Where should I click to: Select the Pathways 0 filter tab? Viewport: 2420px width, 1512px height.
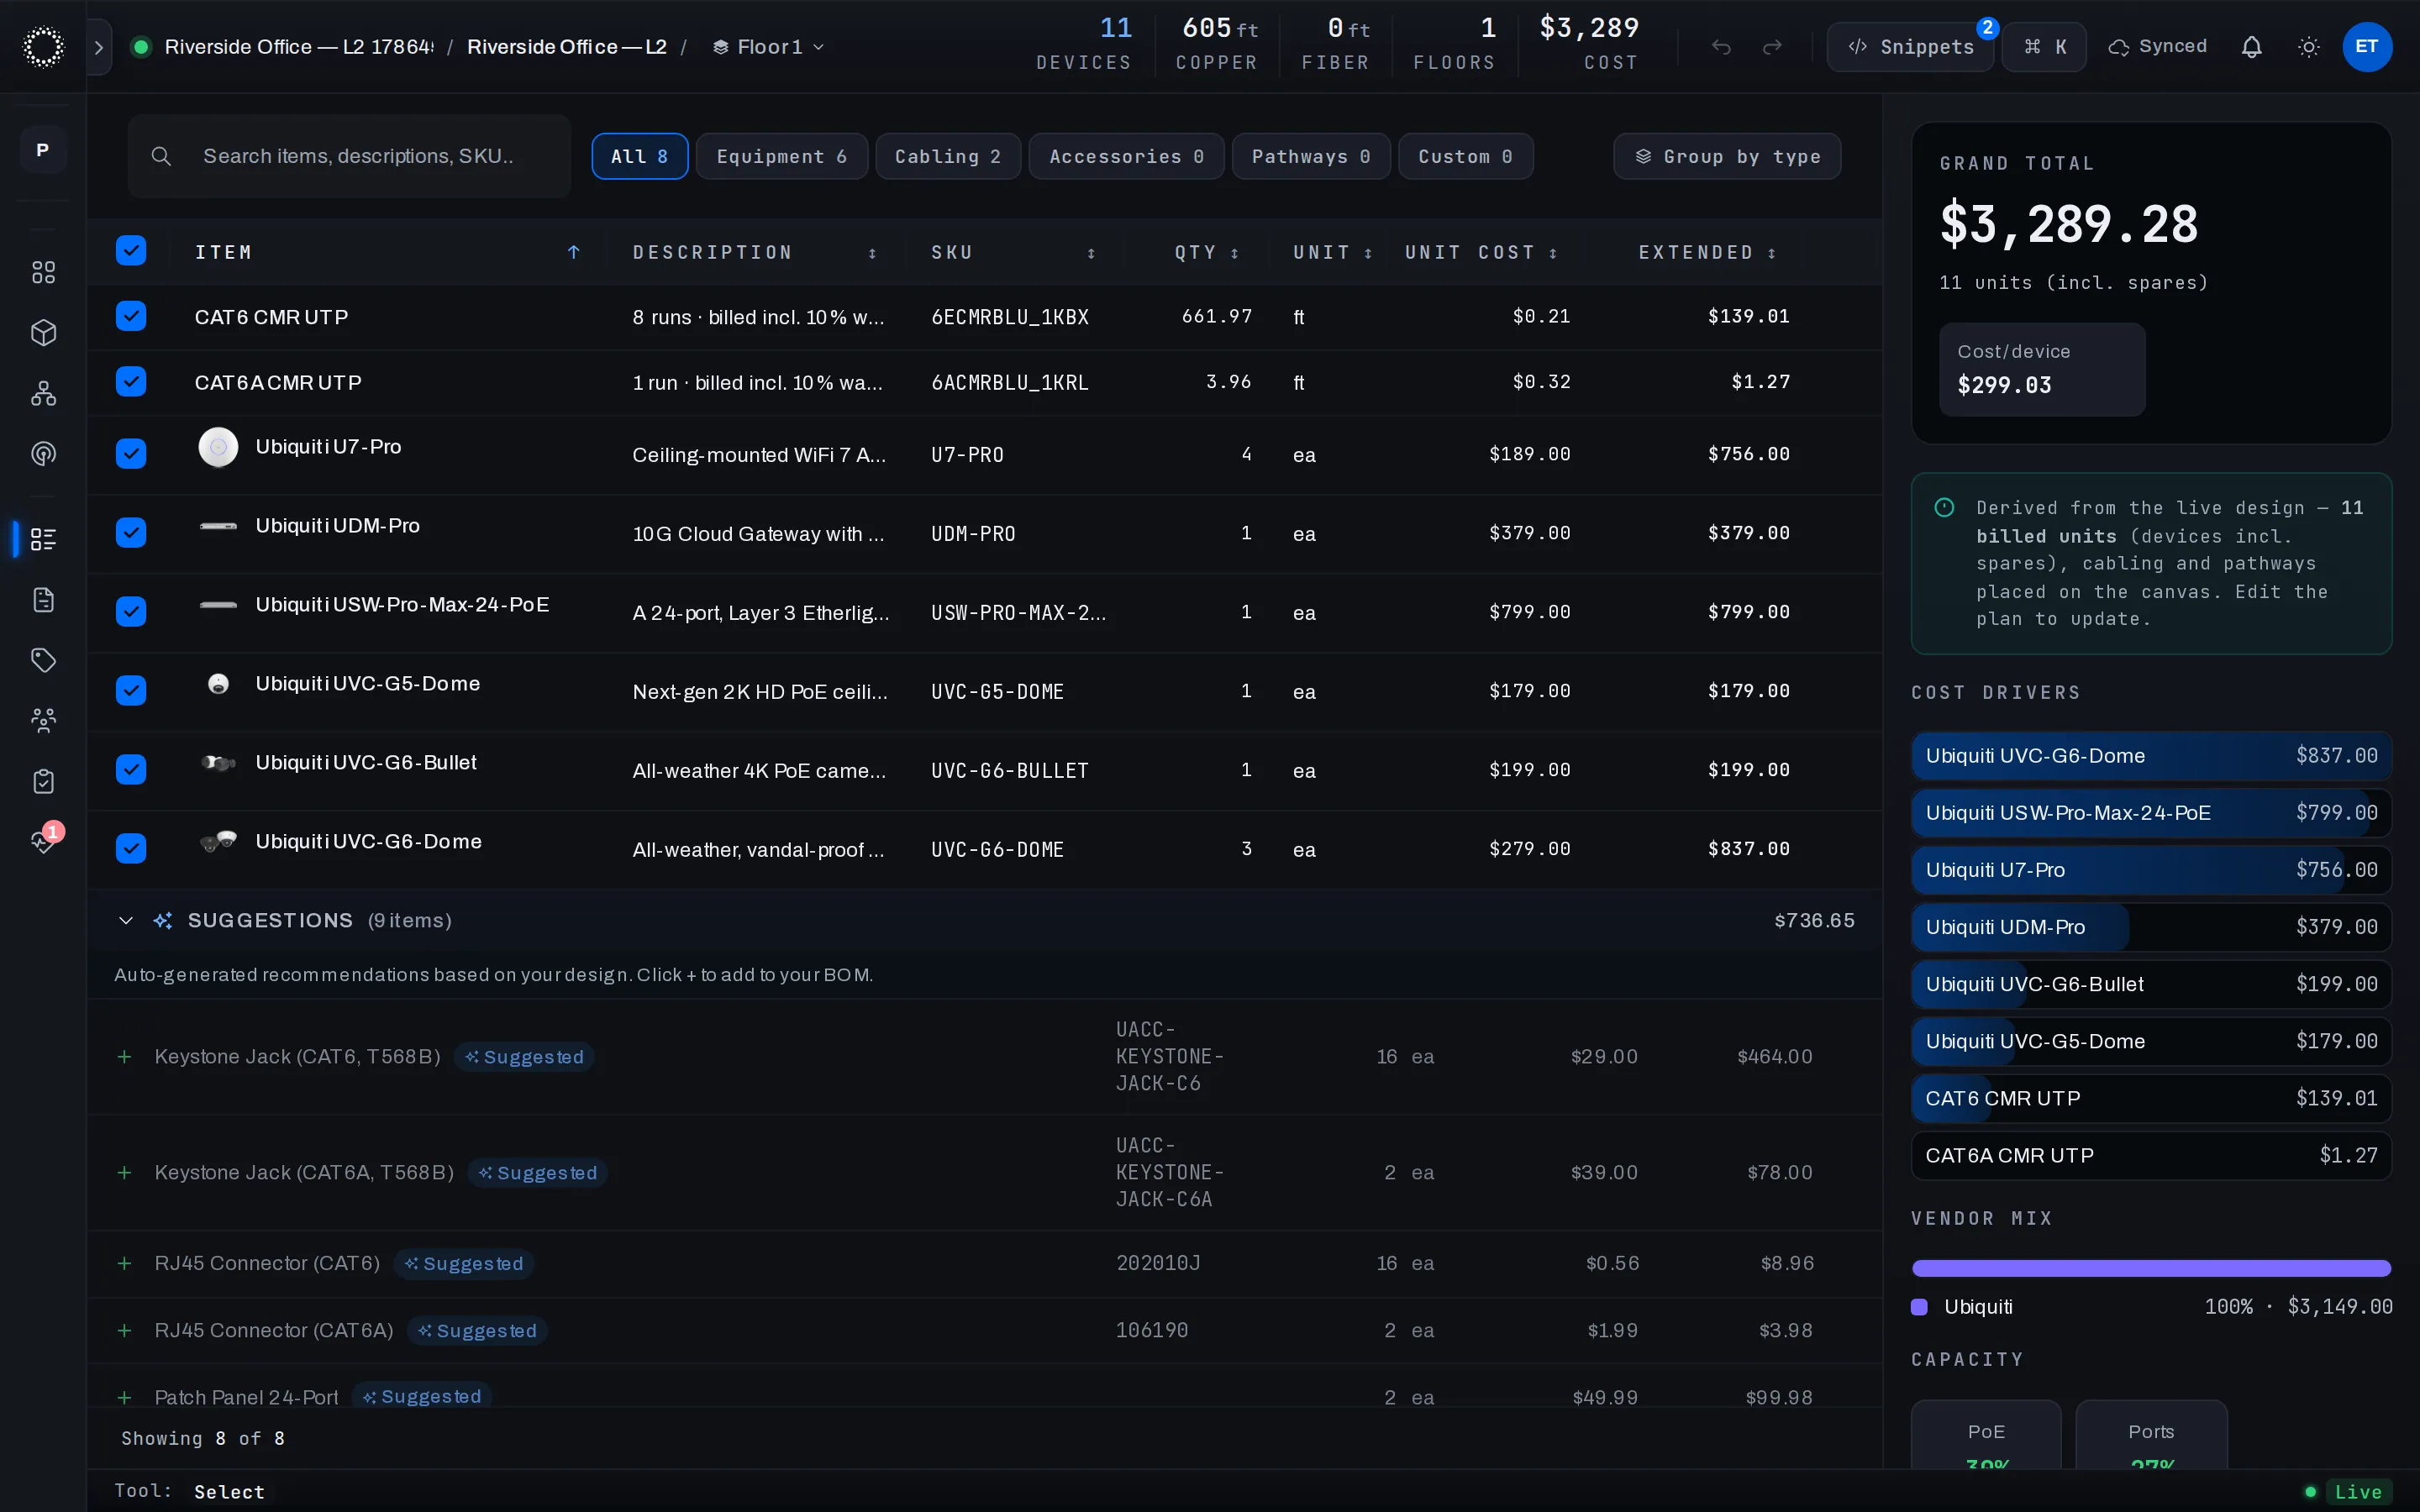pyautogui.click(x=1311, y=156)
